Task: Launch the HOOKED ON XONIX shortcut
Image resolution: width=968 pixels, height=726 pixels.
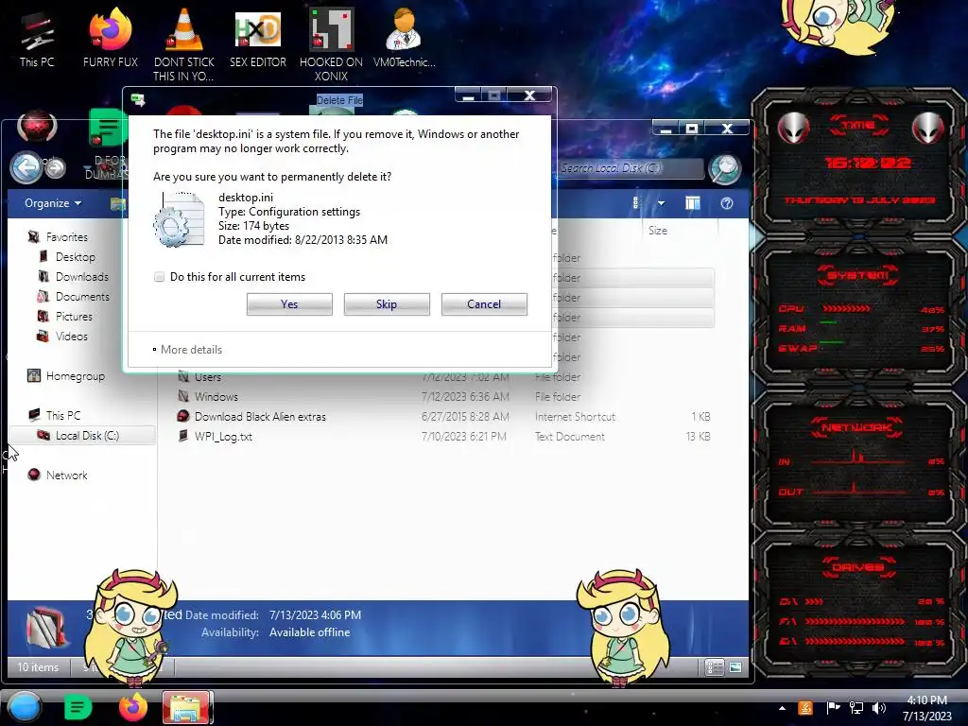Action: [331, 44]
